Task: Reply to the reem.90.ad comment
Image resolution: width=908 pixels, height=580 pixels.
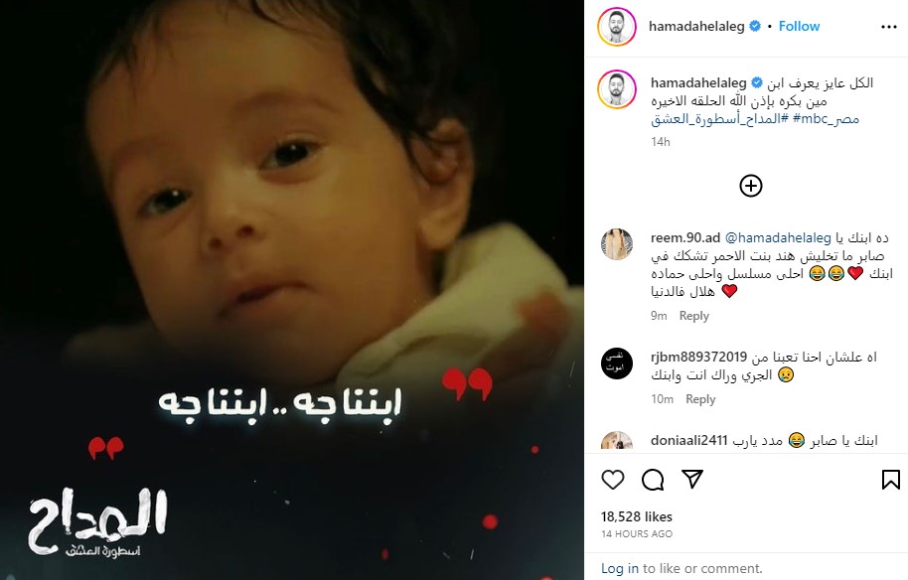Action: coord(693,316)
